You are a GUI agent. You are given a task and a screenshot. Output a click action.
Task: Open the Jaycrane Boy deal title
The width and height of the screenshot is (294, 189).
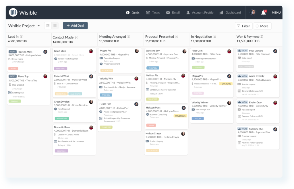click(153, 51)
